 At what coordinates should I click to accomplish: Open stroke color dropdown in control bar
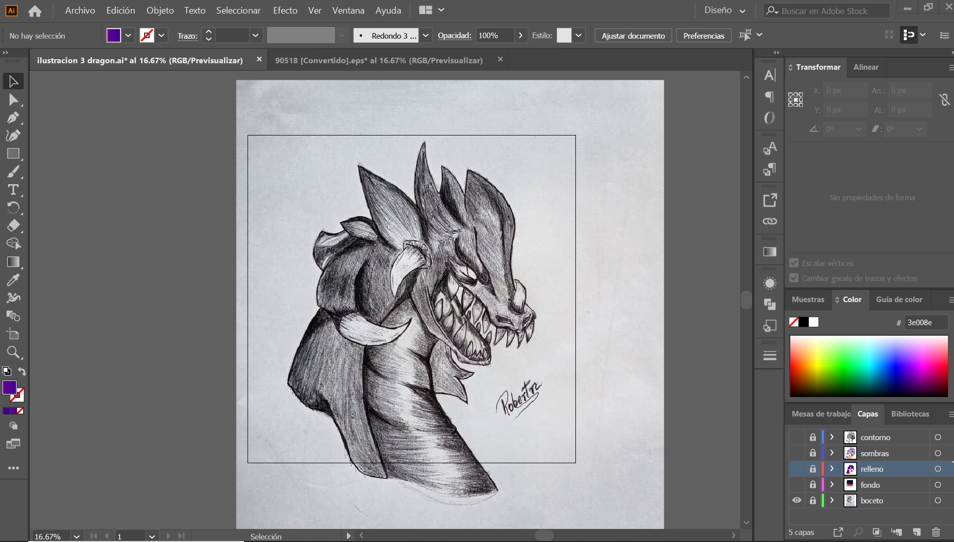pos(161,36)
